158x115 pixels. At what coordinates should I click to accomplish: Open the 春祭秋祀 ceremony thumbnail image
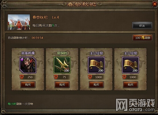(x=19, y=22)
